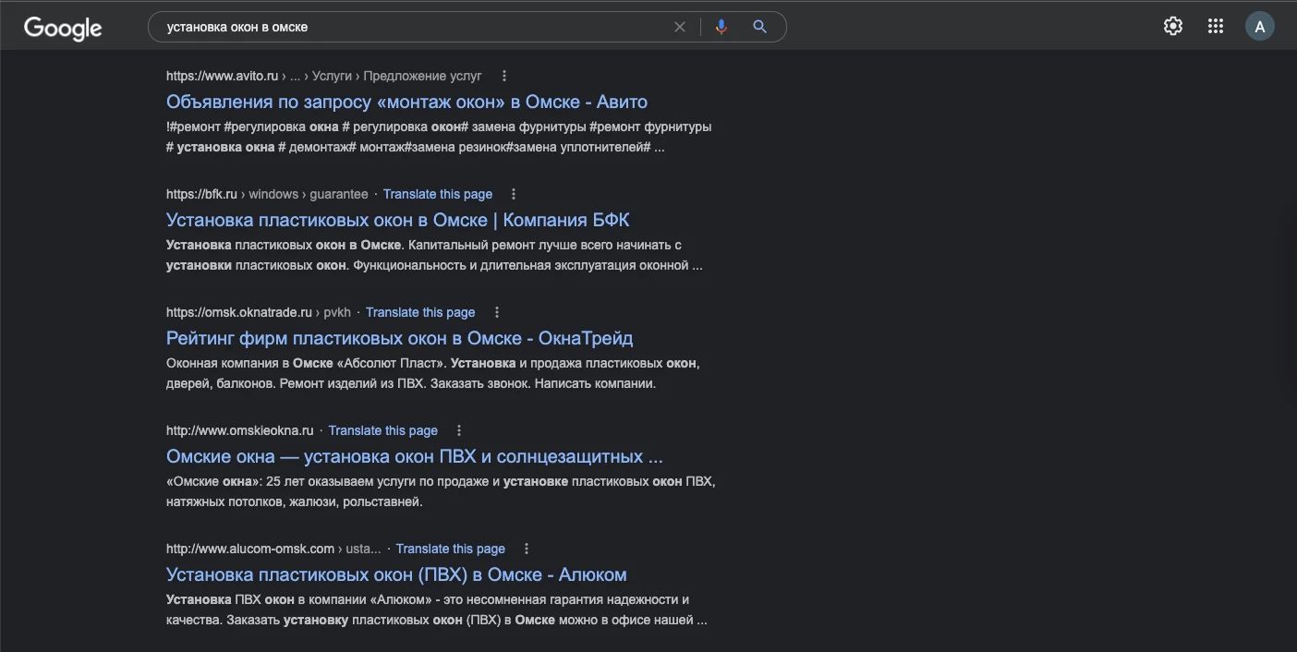Image resolution: width=1297 pixels, height=652 pixels.
Task: Open Google settings gear
Action: click(x=1173, y=26)
